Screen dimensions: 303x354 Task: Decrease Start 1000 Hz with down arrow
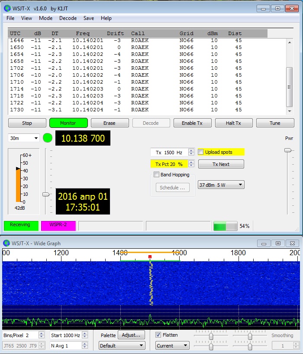coord(84,337)
